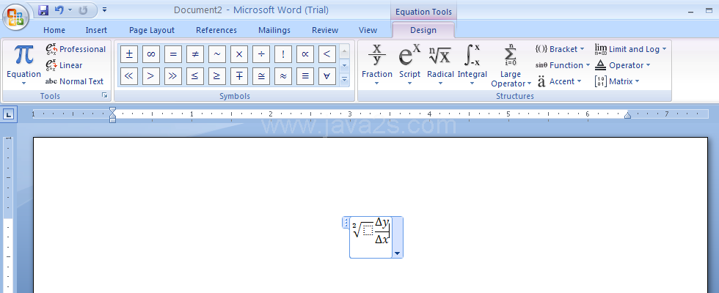
Task: Insert the less-than symbol
Action: pos(327,54)
